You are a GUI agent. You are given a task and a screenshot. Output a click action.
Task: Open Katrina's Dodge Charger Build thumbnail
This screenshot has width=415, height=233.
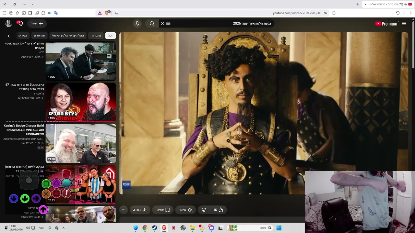(x=81, y=143)
